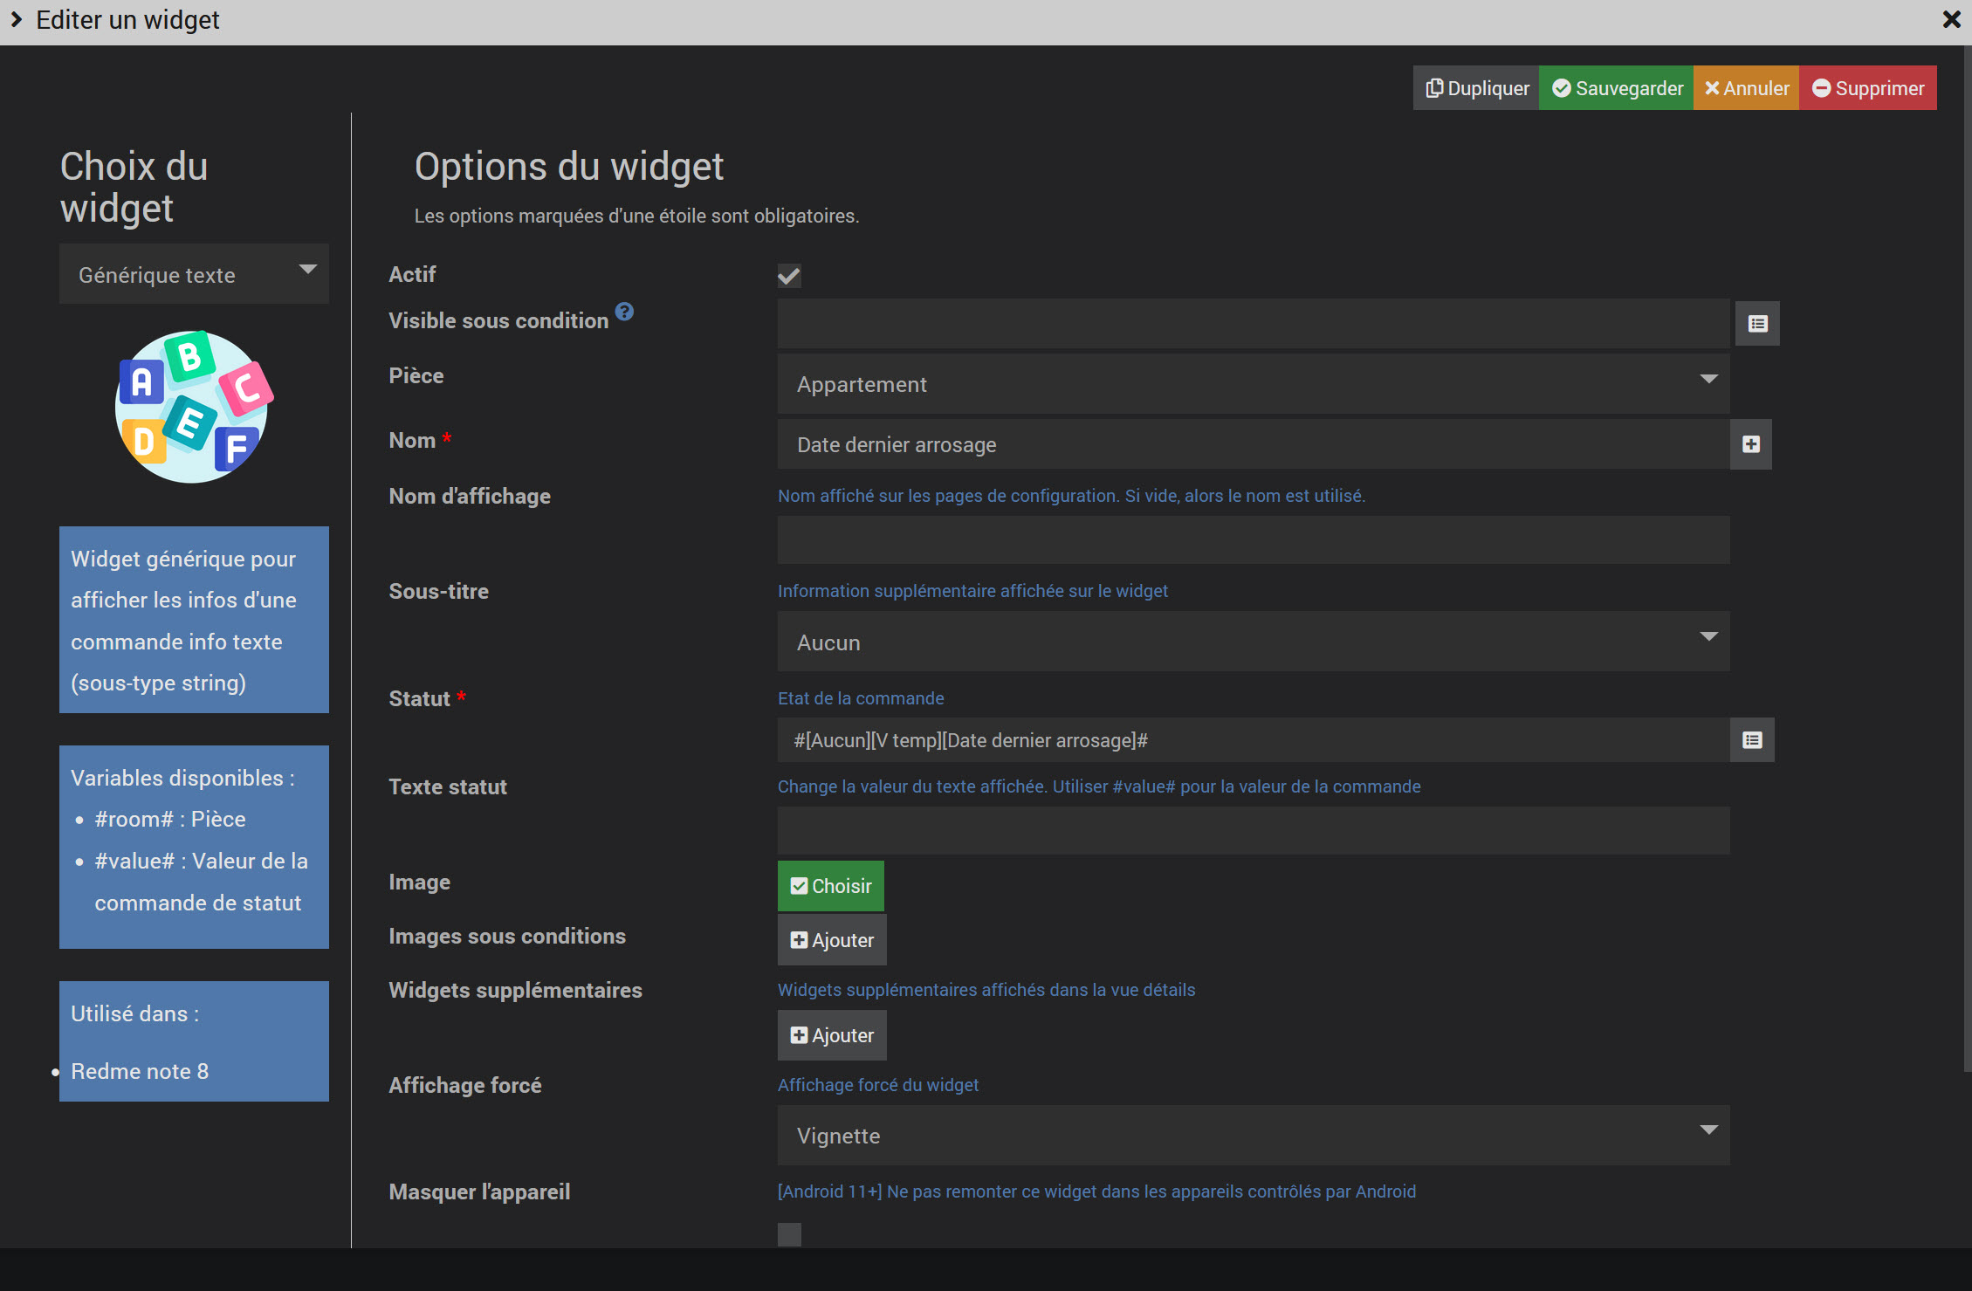Uncheck the Actif checkbox
Image resolution: width=1972 pixels, height=1291 pixels.
pos(789,276)
